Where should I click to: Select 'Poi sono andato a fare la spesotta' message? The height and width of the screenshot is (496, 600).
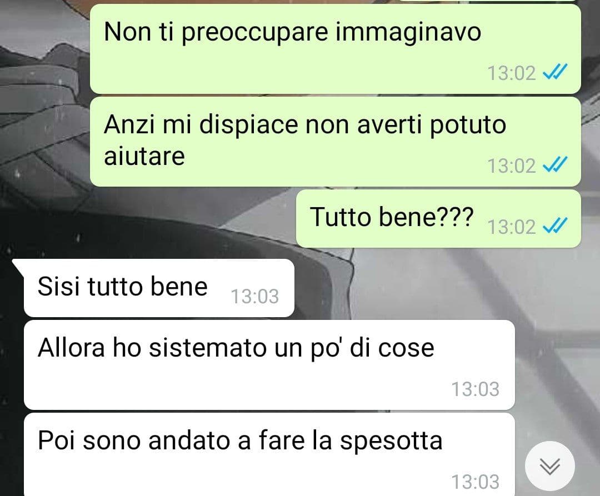click(x=269, y=454)
